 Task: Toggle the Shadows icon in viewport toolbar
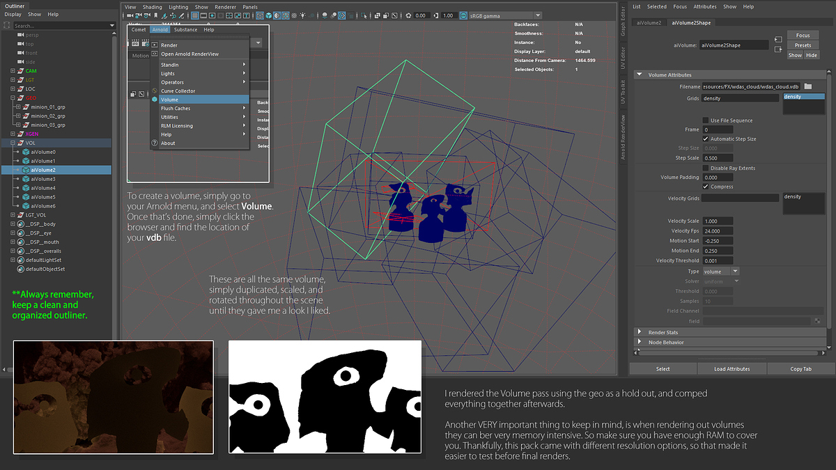click(312, 15)
